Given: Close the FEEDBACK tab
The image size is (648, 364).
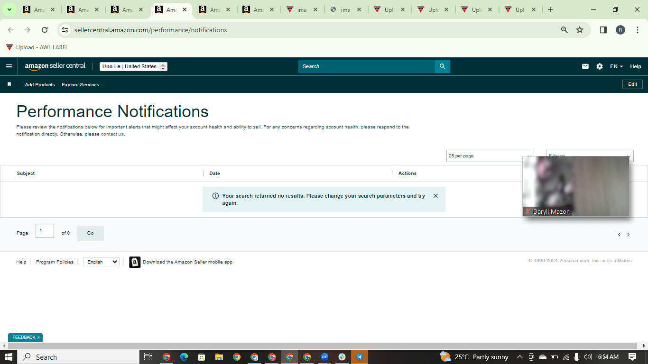Looking at the screenshot, I should [x=39, y=337].
